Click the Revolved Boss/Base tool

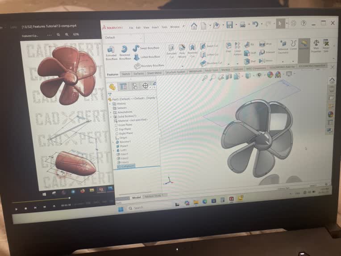[x=125, y=53]
